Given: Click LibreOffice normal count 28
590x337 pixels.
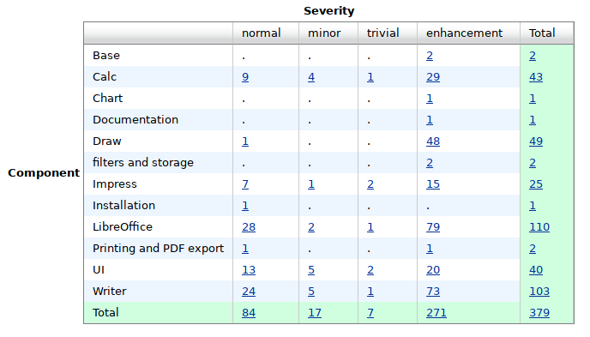Looking at the screenshot, I should pos(249,227).
